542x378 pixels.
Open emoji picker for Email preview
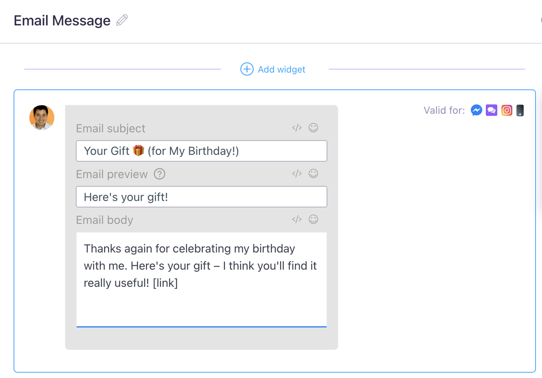[313, 173]
